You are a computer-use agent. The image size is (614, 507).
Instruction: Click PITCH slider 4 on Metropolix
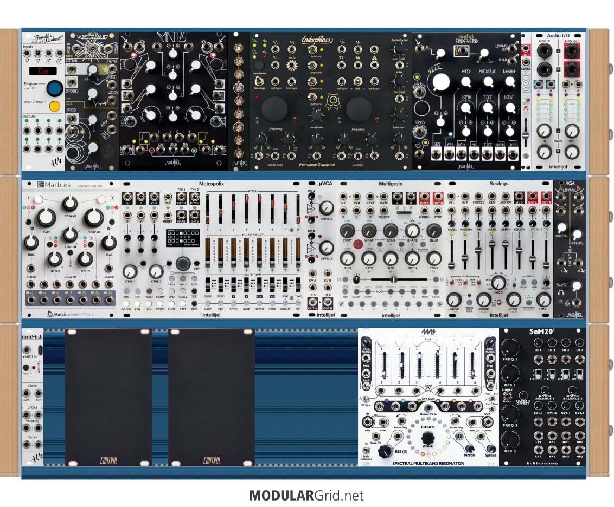246,209
